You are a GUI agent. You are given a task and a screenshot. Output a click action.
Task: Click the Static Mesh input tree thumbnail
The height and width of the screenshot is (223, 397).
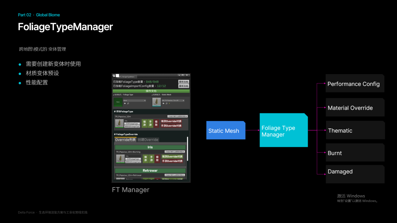coord(157,102)
